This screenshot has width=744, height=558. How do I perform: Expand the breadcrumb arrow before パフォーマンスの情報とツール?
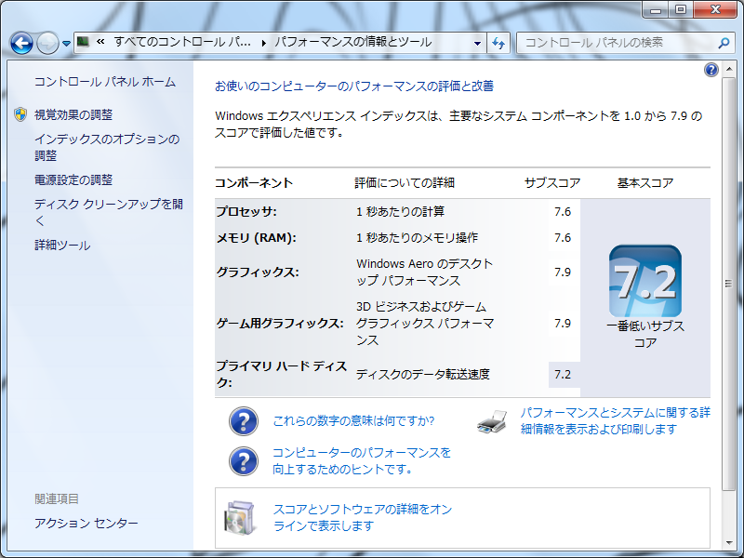(264, 43)
